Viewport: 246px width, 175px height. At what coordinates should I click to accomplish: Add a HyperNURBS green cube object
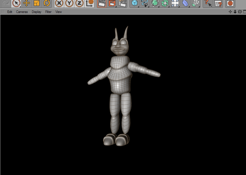click(x=155, y=3)
